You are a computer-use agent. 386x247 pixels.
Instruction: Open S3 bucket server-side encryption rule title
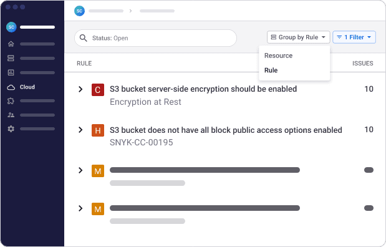click(x=203, y=89)
